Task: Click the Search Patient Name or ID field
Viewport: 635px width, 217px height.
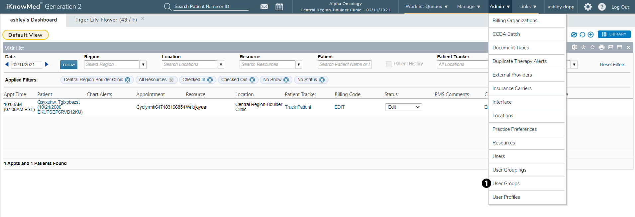Action: (211, 7)
